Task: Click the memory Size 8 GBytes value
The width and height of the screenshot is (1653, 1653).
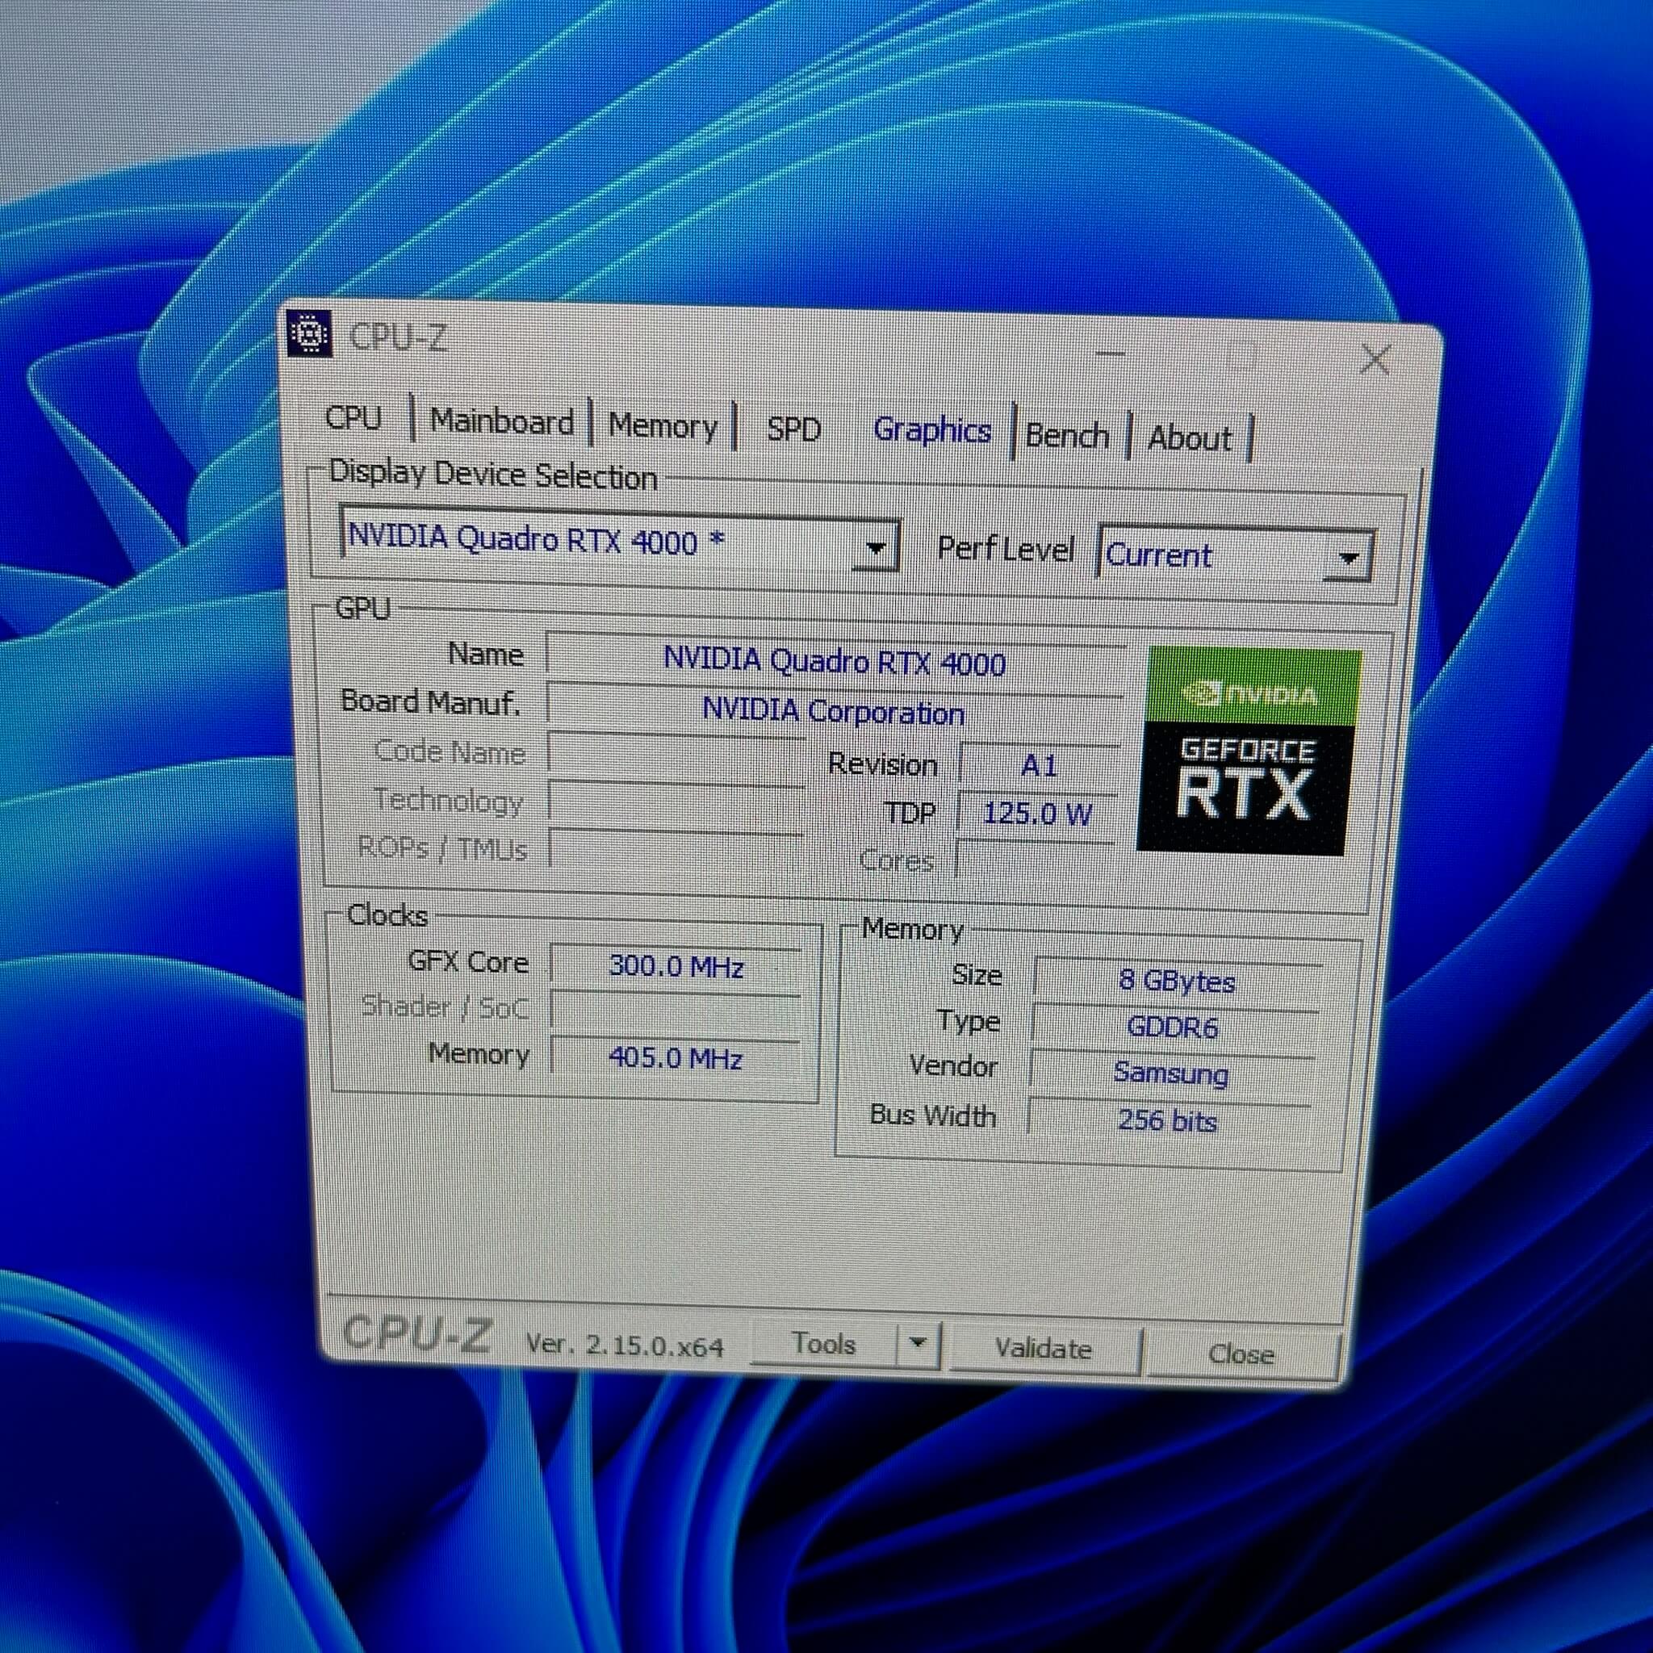Action: [1177, 980]
